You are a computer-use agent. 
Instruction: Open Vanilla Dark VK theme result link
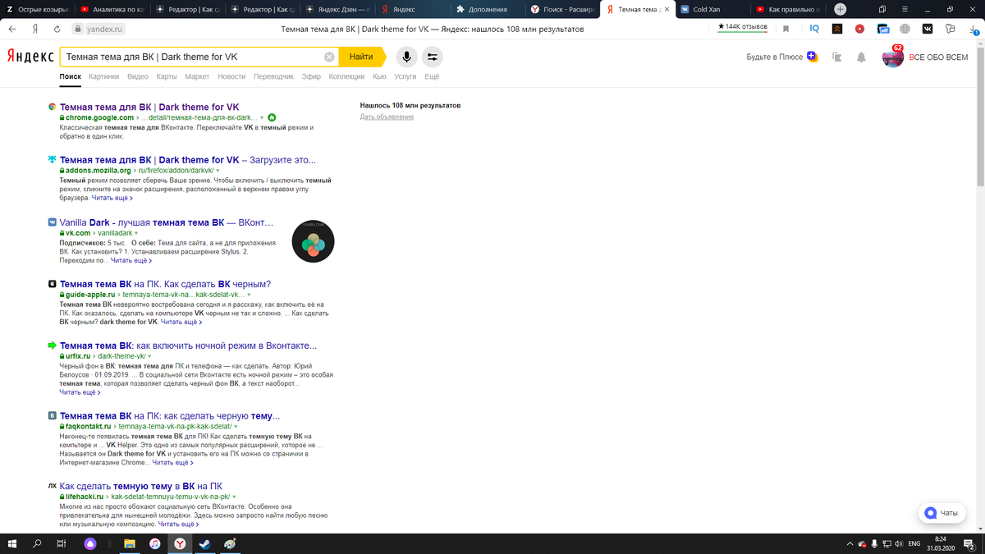pos(167,222)
